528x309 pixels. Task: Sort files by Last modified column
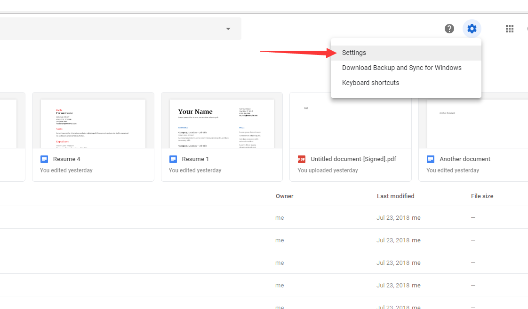(x=396, y=196)
